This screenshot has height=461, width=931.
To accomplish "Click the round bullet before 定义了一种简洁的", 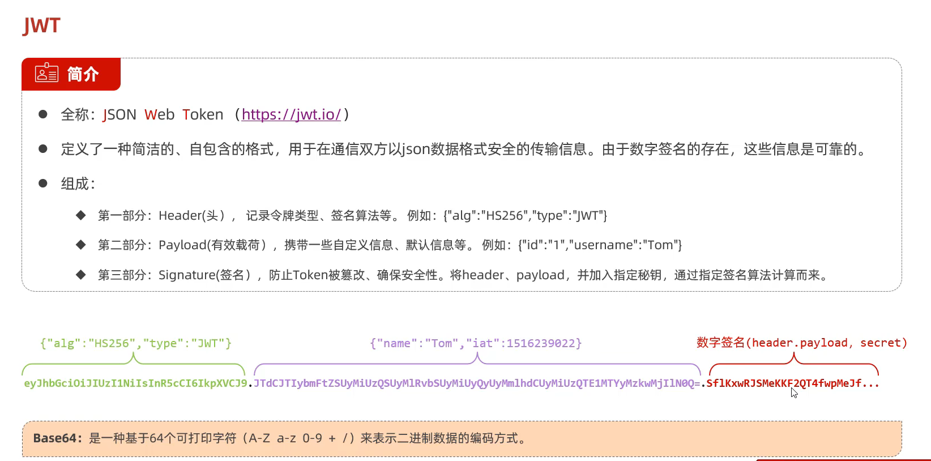I will click(43, 149).
